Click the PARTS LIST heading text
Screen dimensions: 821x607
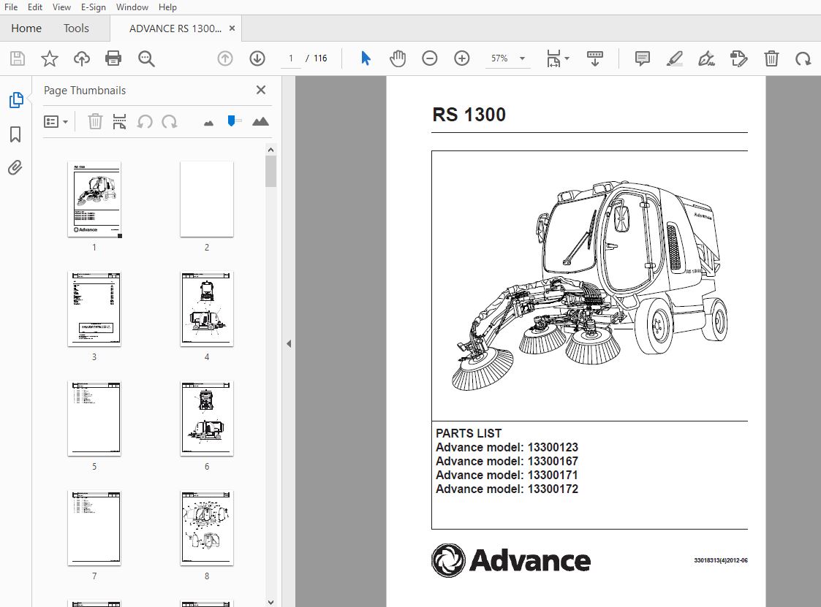469,433
